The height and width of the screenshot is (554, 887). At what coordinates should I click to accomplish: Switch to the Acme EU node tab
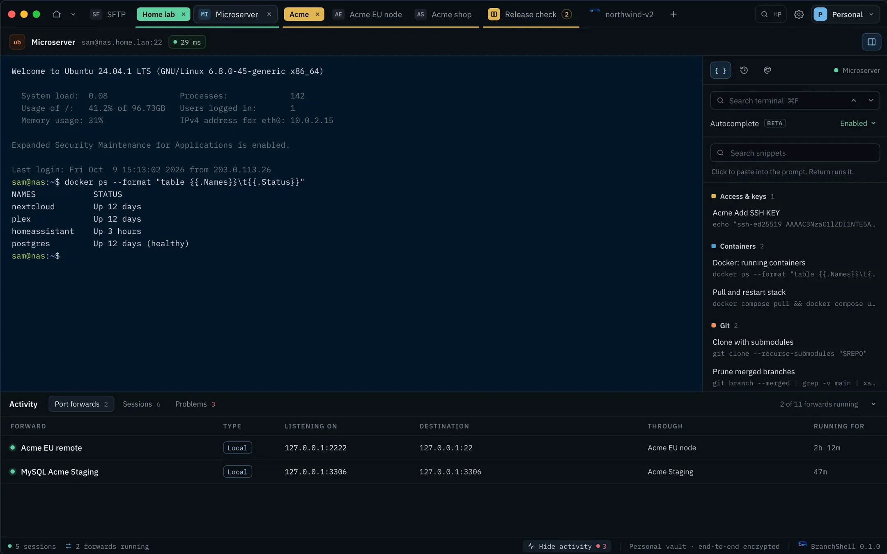(x=368, y=14)
